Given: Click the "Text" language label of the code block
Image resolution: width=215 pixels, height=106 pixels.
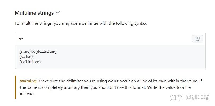Looking at the screenshot, I should point(20,39).
